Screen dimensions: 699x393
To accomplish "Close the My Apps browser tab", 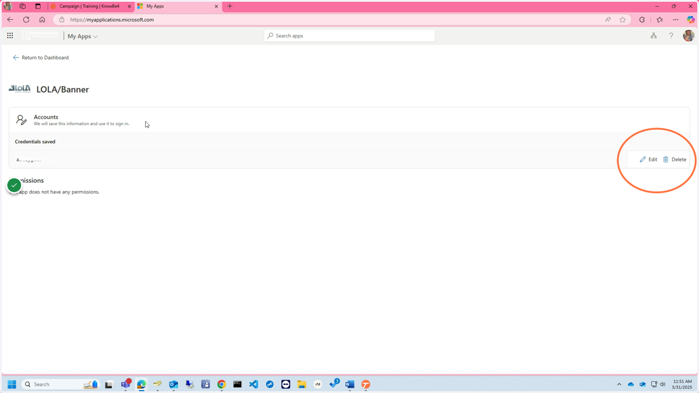I will [x=216, y=6].
